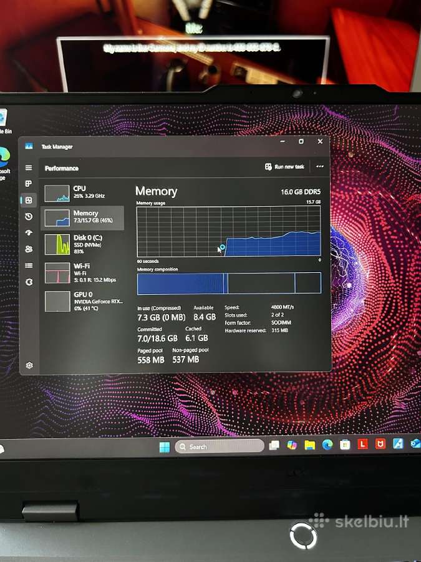Click the "2 of 2" slots used value
421x562 pixels.
point(278,315)
